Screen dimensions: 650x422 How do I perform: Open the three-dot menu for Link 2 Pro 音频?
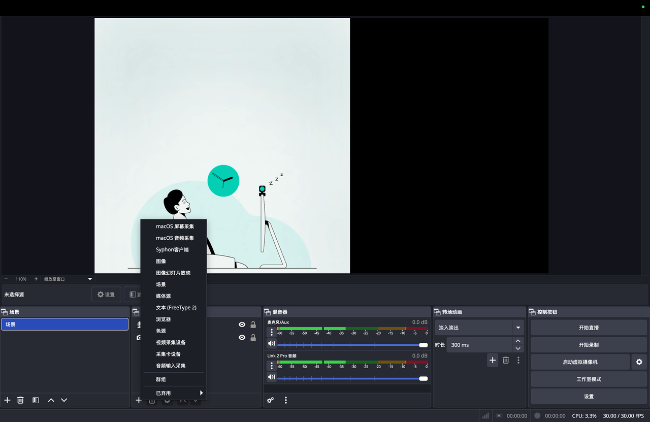pos(272,366)
